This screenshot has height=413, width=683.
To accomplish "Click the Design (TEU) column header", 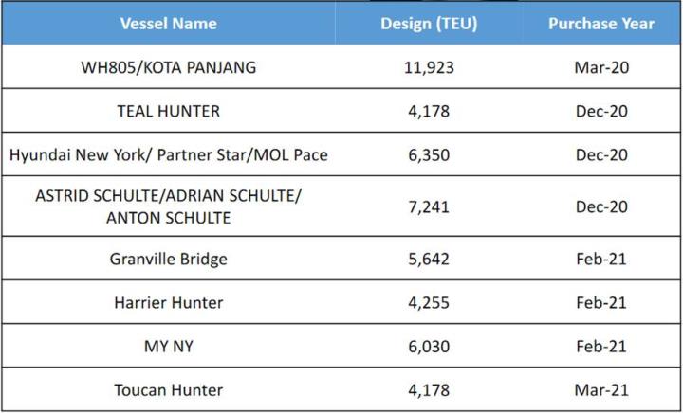I will coord(429,24).
